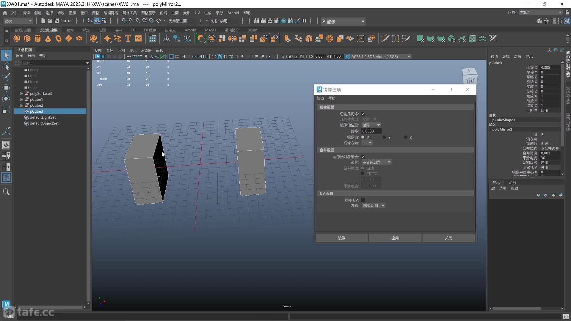Select the Z mirror axis radio button
This screenshot has height=321, width=571.
point(406,137)
